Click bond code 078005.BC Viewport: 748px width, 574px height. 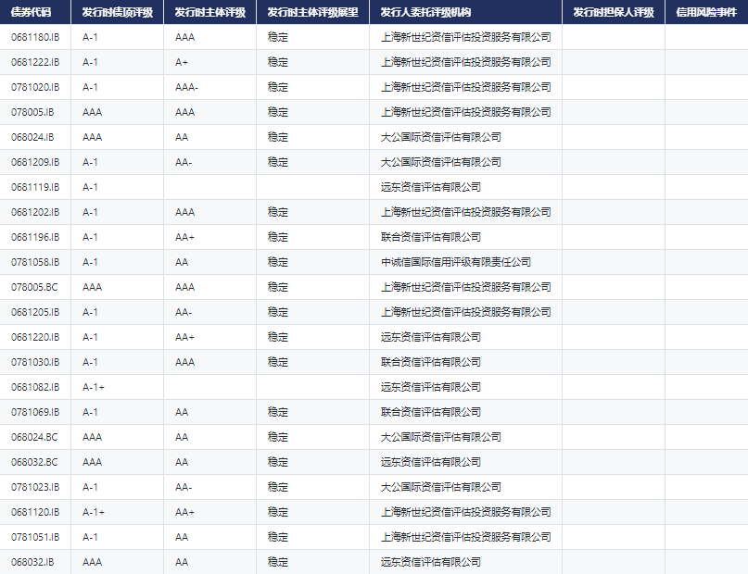pyautogui.click(x=34, y=287)
